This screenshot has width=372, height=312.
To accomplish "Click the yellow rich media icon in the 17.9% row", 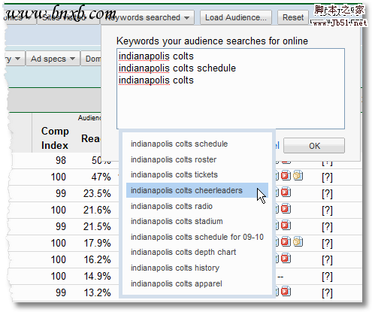I will click(298, 241).
